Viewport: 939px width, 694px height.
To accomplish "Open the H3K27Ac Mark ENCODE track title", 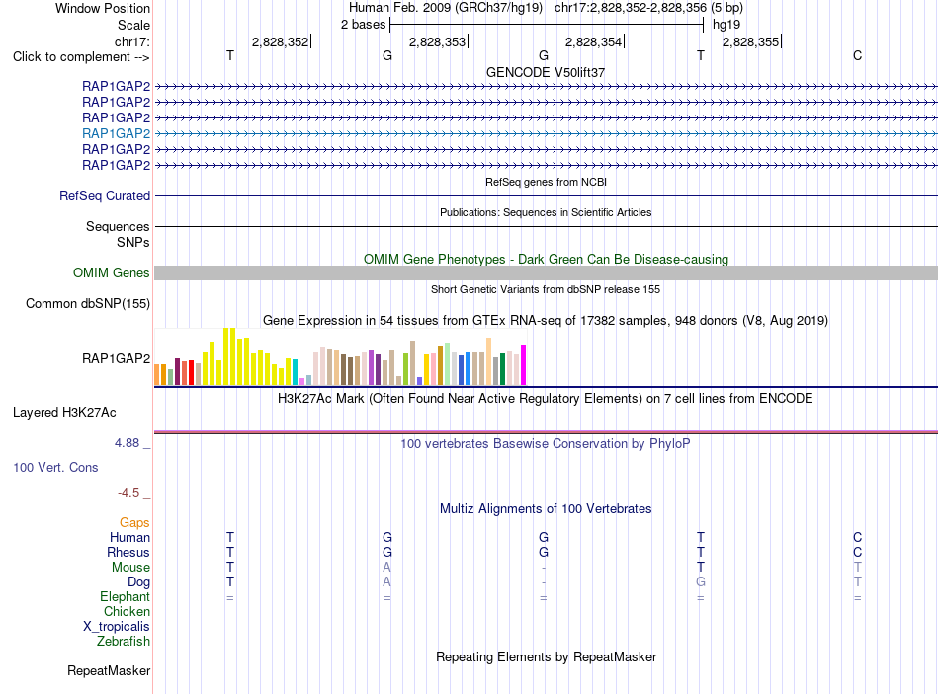I will click(x=546, y=399).
